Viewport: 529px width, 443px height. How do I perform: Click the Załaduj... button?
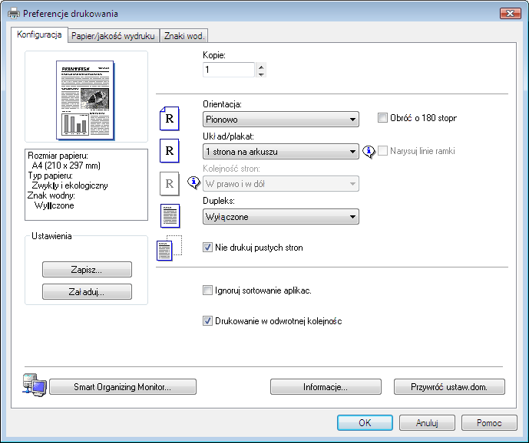tap(87, 292)
